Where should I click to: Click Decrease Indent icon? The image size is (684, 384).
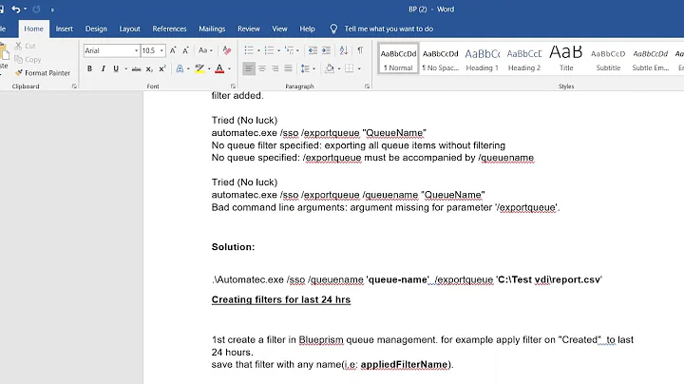[x=313, y=50]
